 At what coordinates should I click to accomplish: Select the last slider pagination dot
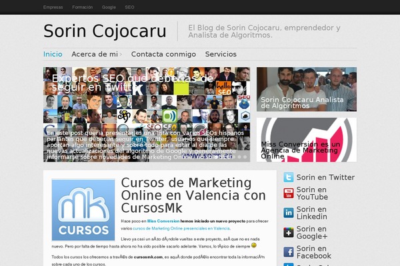[x=245, y=157]
